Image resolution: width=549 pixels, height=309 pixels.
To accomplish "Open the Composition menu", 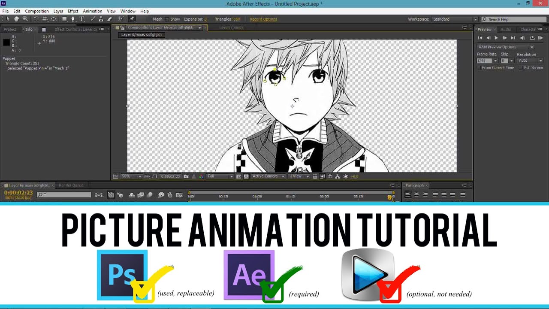I will (x=37, y=11).
